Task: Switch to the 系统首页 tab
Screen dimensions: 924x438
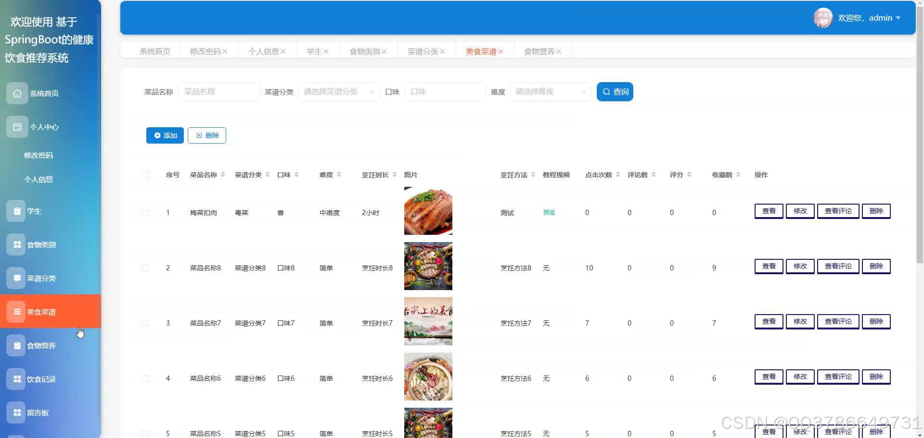Action: click(x=155, y=51)
